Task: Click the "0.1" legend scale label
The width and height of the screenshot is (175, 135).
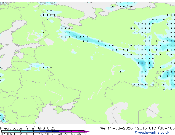Action: coord(3,134)
